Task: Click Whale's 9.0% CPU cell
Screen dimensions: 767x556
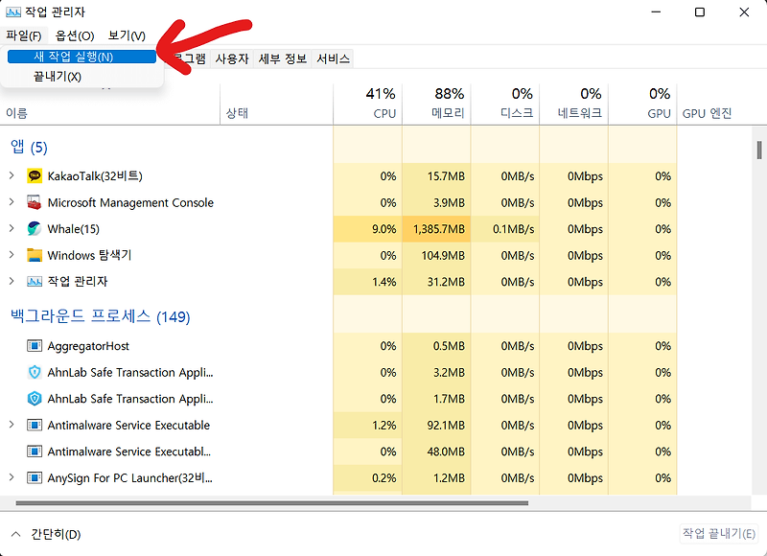Action: pyautogui.click(x=368, y=229)
